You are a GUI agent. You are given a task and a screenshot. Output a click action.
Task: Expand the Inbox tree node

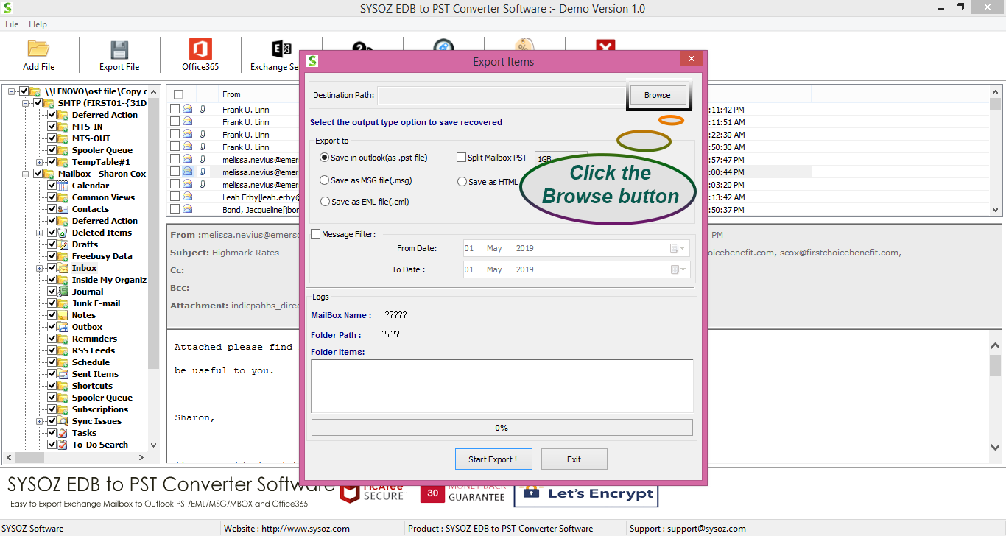click(x=39, y=268)
